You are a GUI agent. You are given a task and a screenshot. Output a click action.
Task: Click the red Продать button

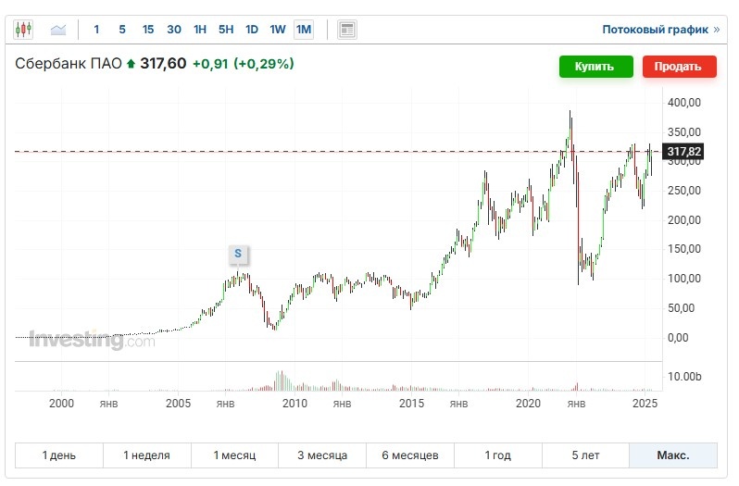679,67
